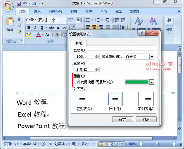Confirm dialog with 确定 button
This screenshot has height=149, width=184.
point(122,119)
